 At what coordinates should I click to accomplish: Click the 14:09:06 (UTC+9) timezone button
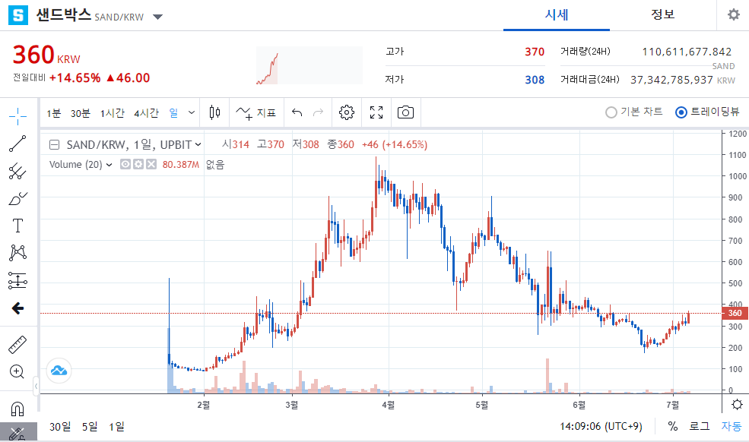tap(601, 426)
